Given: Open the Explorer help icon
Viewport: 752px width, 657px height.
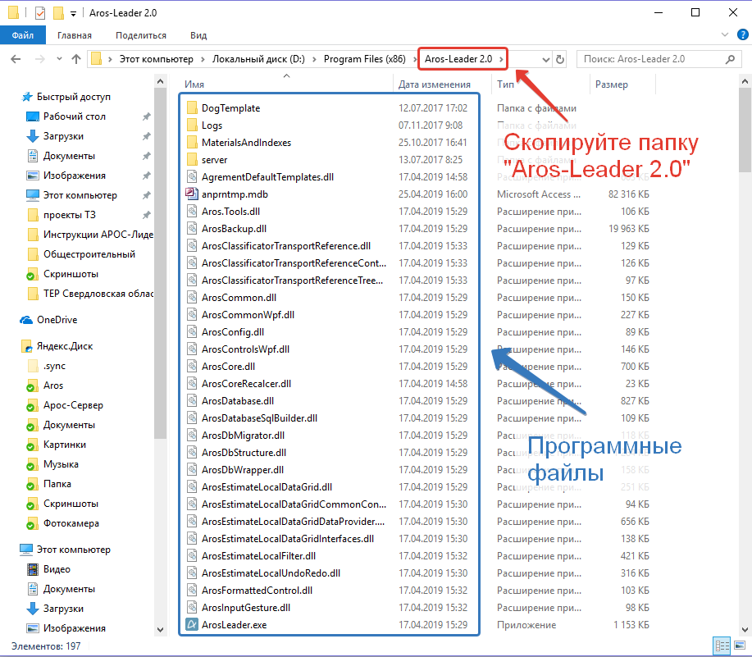Looking at the screenshot, I should [x=742, y=34].
